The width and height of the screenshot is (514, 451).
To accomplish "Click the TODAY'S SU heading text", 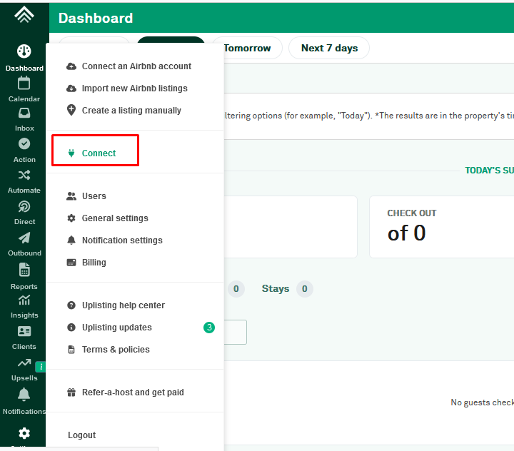I will [489, 171].
